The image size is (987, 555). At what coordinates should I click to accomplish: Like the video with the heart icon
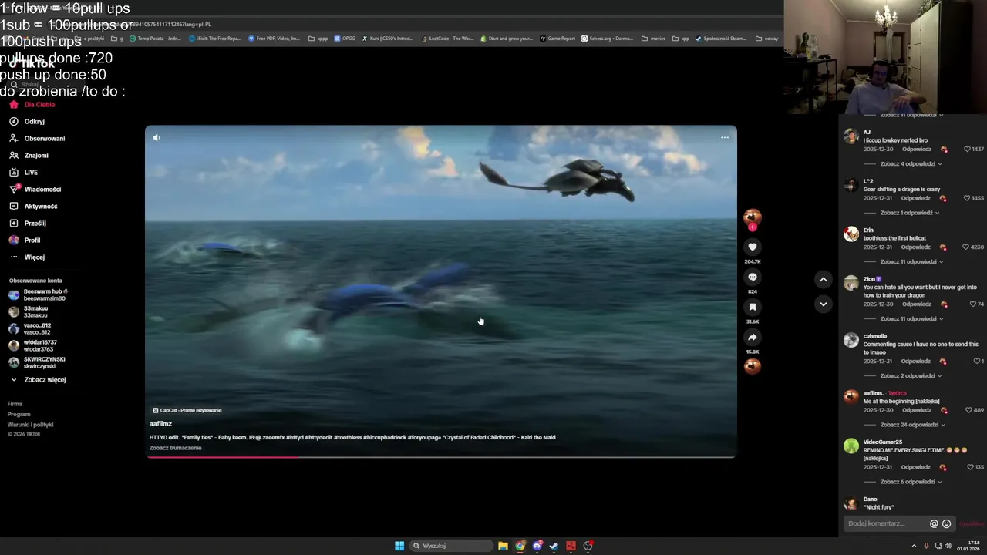tap(753, 247)
